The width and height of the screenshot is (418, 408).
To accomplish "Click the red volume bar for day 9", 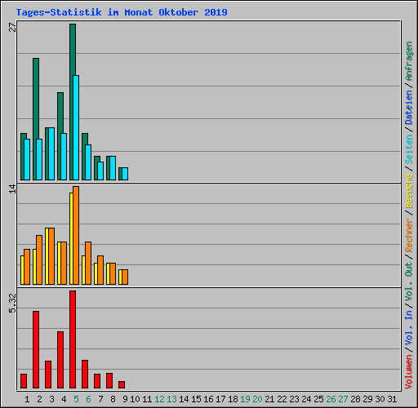I will click(x=122, y=384).
